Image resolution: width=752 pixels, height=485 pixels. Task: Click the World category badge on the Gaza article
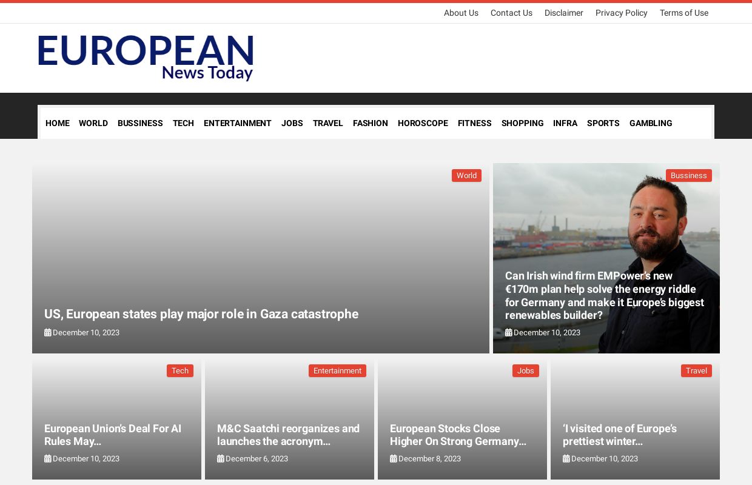coord(466,175)
